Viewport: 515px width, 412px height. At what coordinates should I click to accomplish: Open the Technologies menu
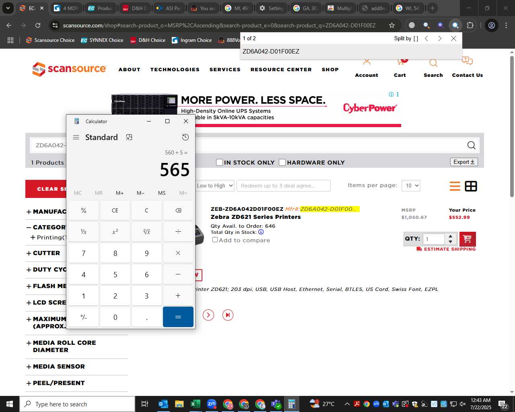click(175, 70)
